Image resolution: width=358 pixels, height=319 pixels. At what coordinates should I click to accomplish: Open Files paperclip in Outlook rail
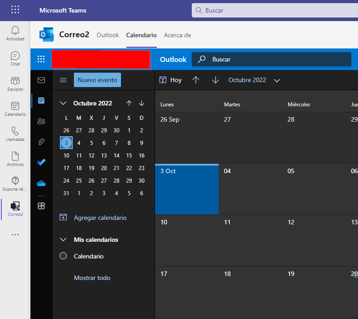41,142
